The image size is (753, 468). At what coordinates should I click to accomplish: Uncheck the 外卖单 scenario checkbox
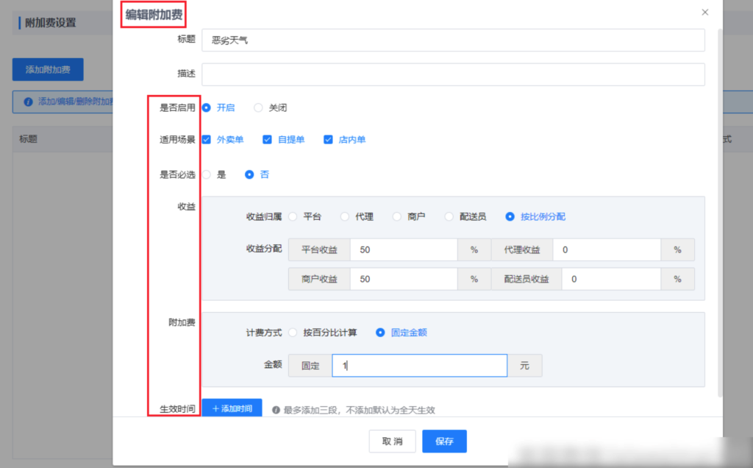tap(207, 139)
